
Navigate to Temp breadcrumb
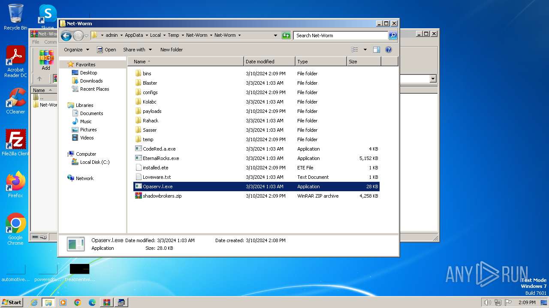click(173, 36)
